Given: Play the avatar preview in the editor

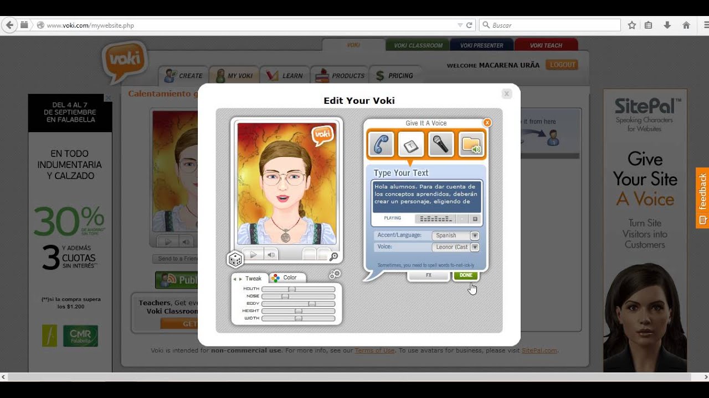Looking at the screenshot, I should click(253, 255).
